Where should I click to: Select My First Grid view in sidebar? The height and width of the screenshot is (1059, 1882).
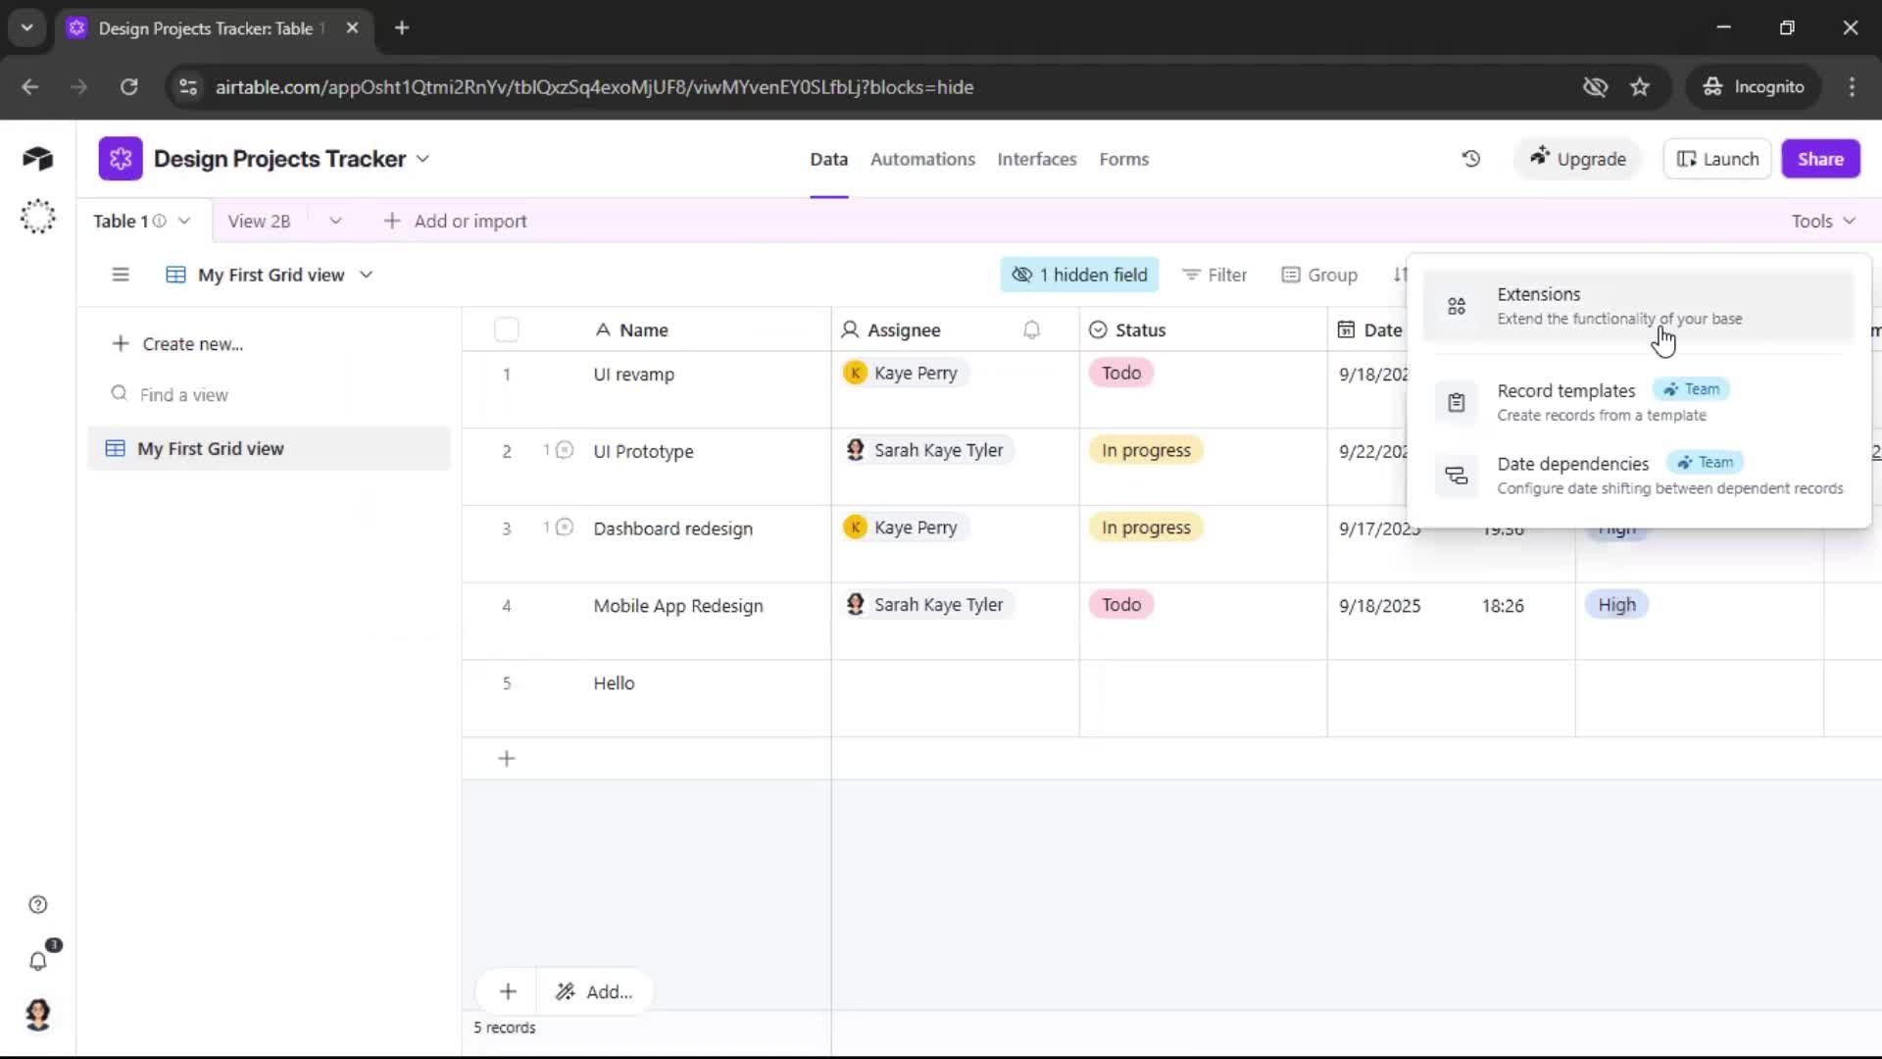point(269,449)
